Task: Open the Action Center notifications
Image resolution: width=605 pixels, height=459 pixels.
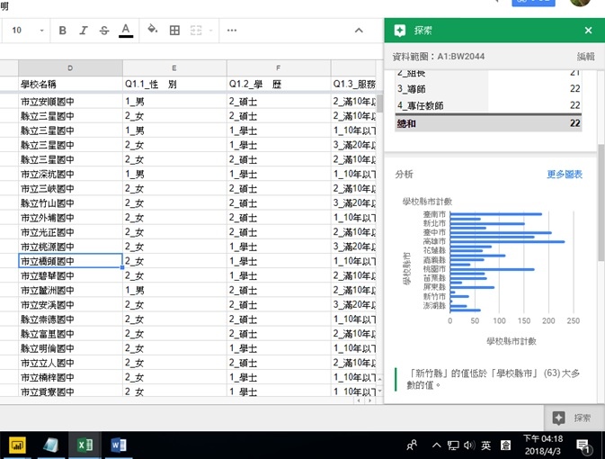Action: 583,445
